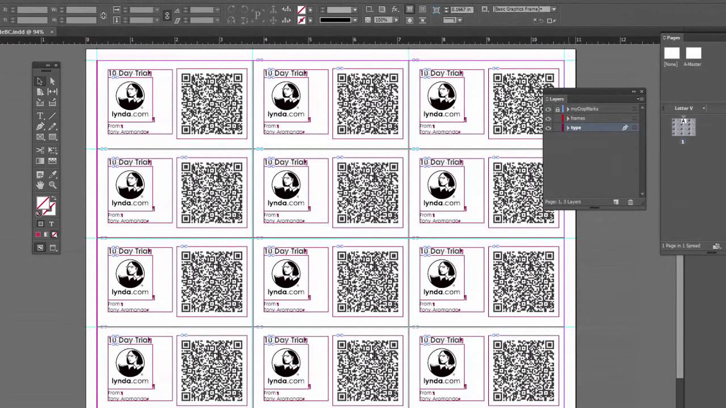Image resolution: width=726 pixels, height=408 pixels.
Task: Click the edit page size icon in Pages panel
Action: point(716,246)
